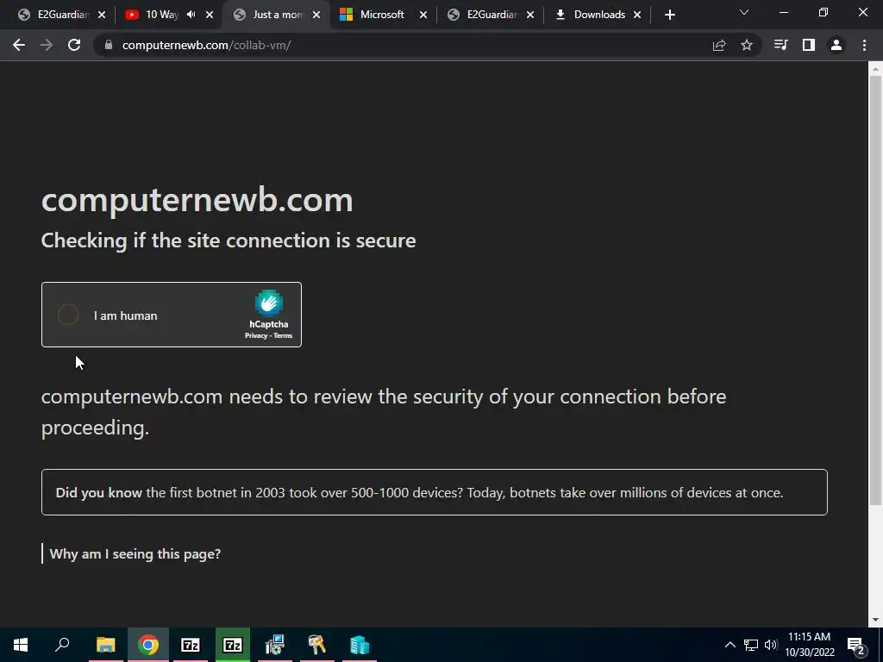Viewport: 883px width, 662px height.
Task: Bookmark this page with the star icon
Action: pyautogui.click(x=747, y=45)
